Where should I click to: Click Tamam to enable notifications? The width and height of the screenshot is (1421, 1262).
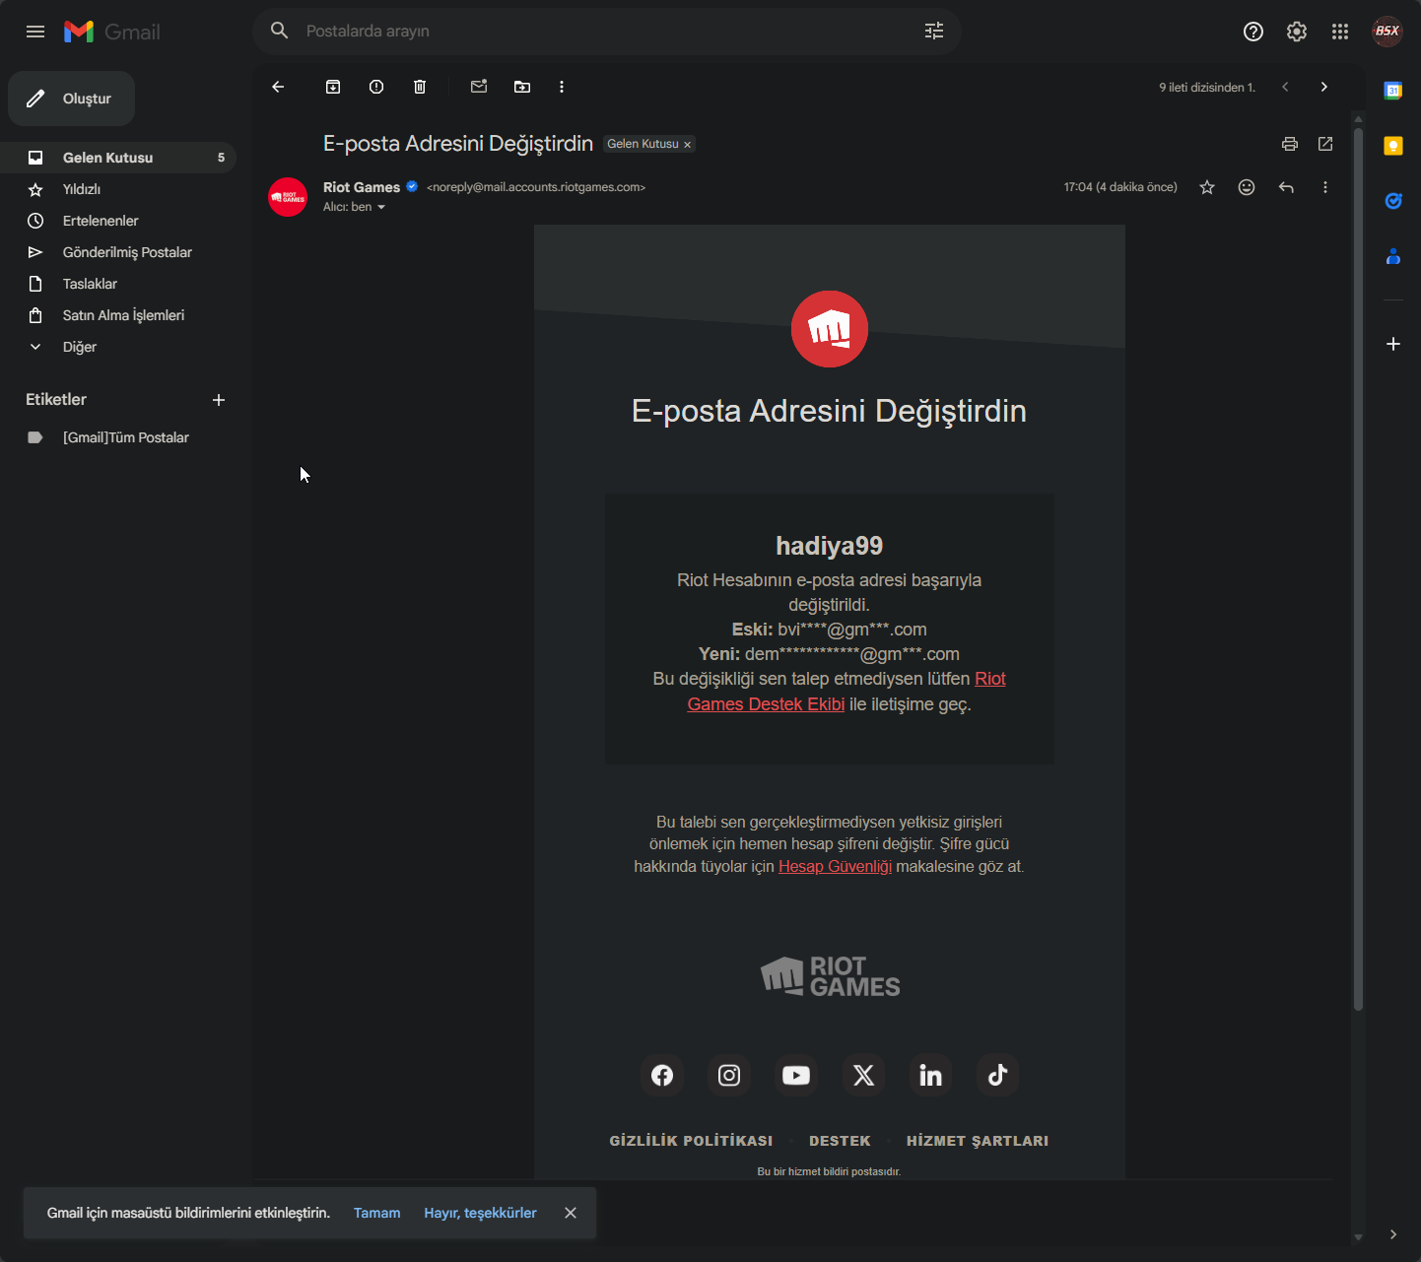[377, 1213]
